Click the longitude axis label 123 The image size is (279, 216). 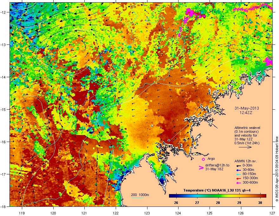(147, 213)
